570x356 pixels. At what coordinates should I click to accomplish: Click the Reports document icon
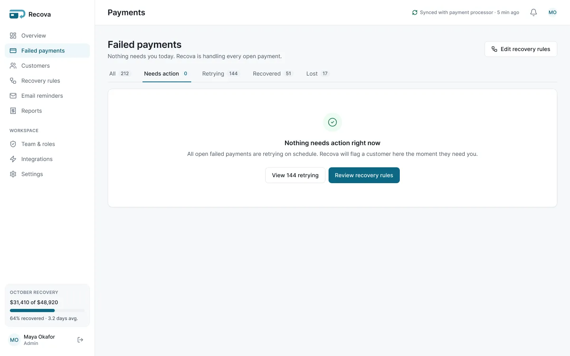point(13,111)
